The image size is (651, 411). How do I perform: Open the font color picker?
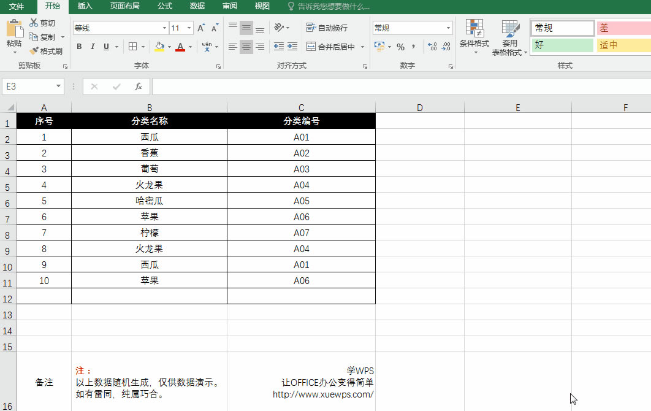181,47
